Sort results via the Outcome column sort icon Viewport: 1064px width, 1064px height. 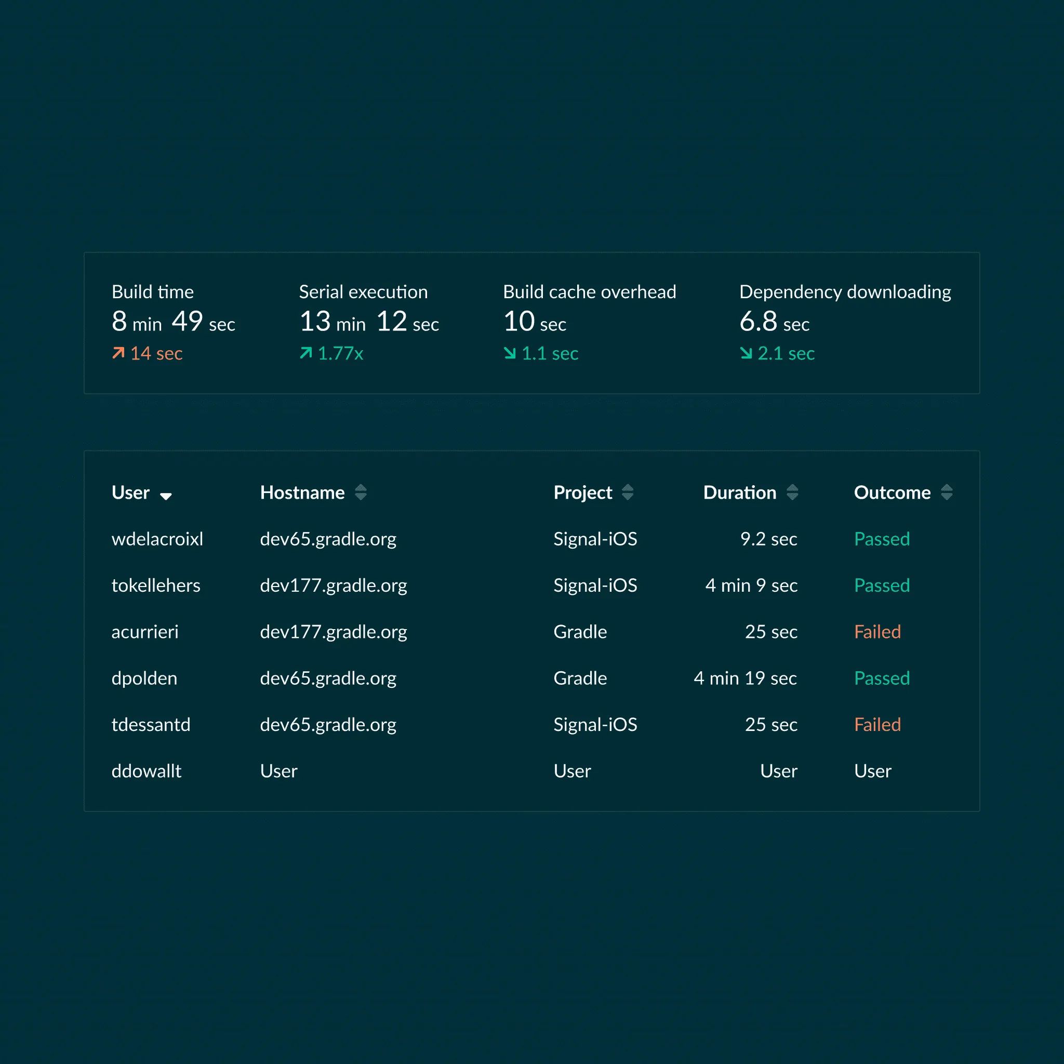click(947, 493)
